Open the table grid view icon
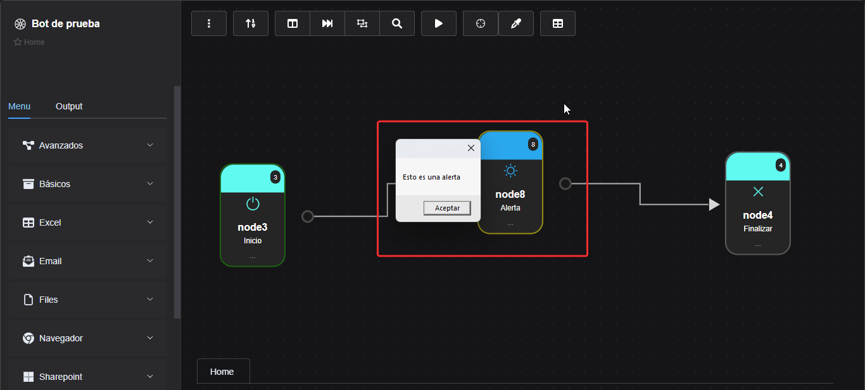Image resolution: width=865 pixels, height=390 pixels. point(558,23)
